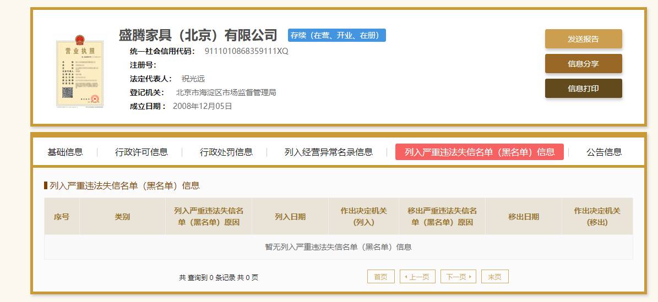Click the 类别 column header
658x302 pixels.
tap(123, 216)
